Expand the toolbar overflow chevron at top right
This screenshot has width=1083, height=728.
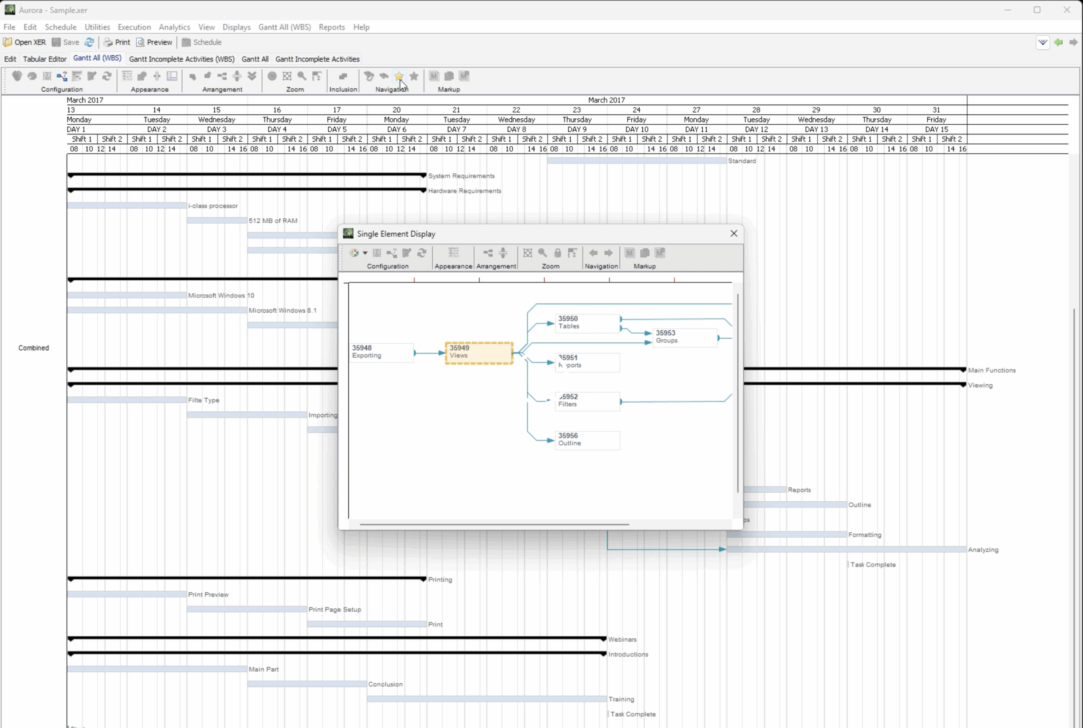point(1042,42)
